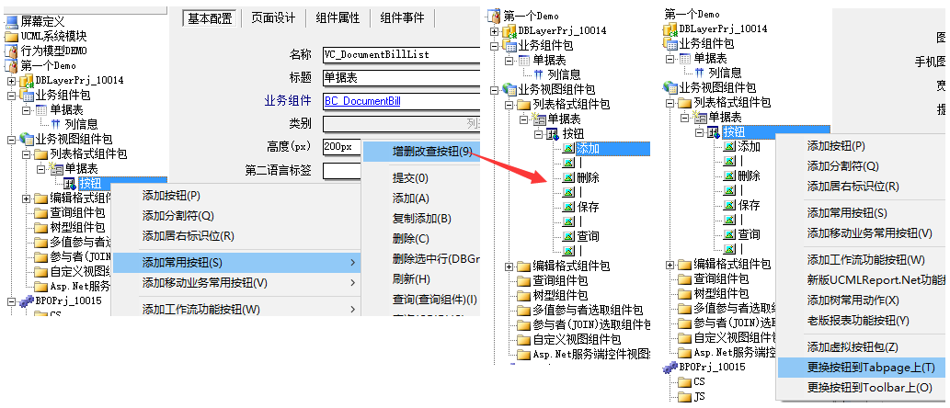Collapse the highlighted 按钮 node in right tree

point(699,132)
